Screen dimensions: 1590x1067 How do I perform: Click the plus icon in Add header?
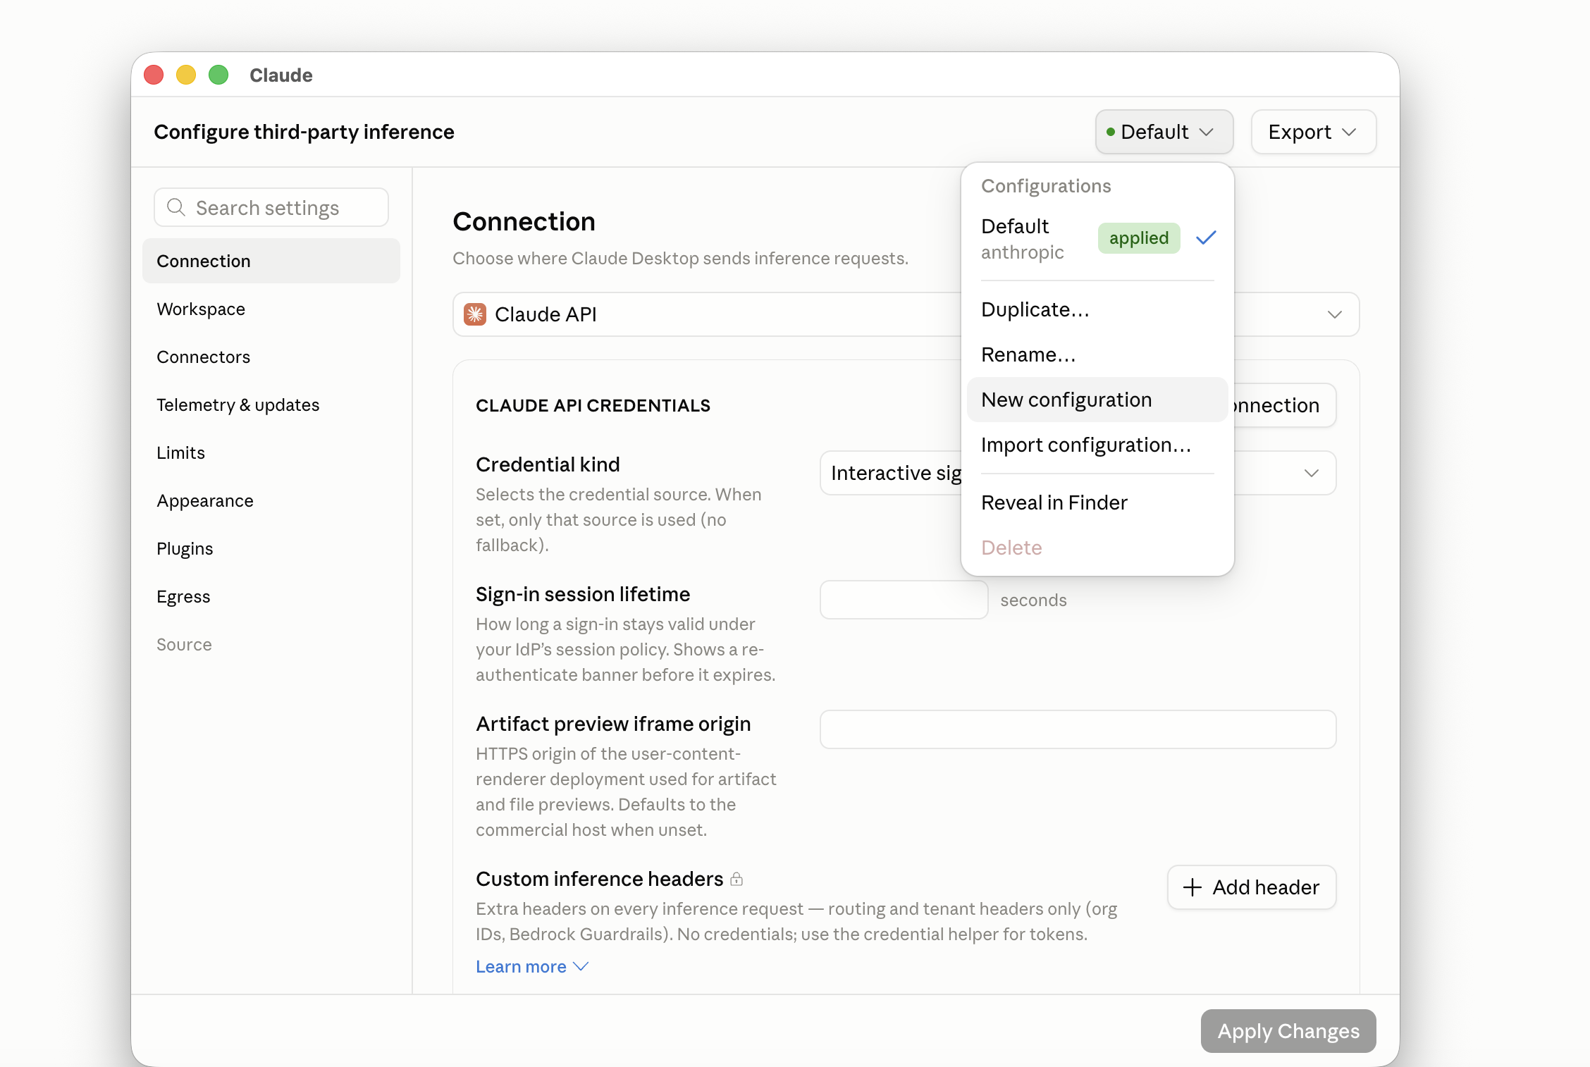(1192, 887)
